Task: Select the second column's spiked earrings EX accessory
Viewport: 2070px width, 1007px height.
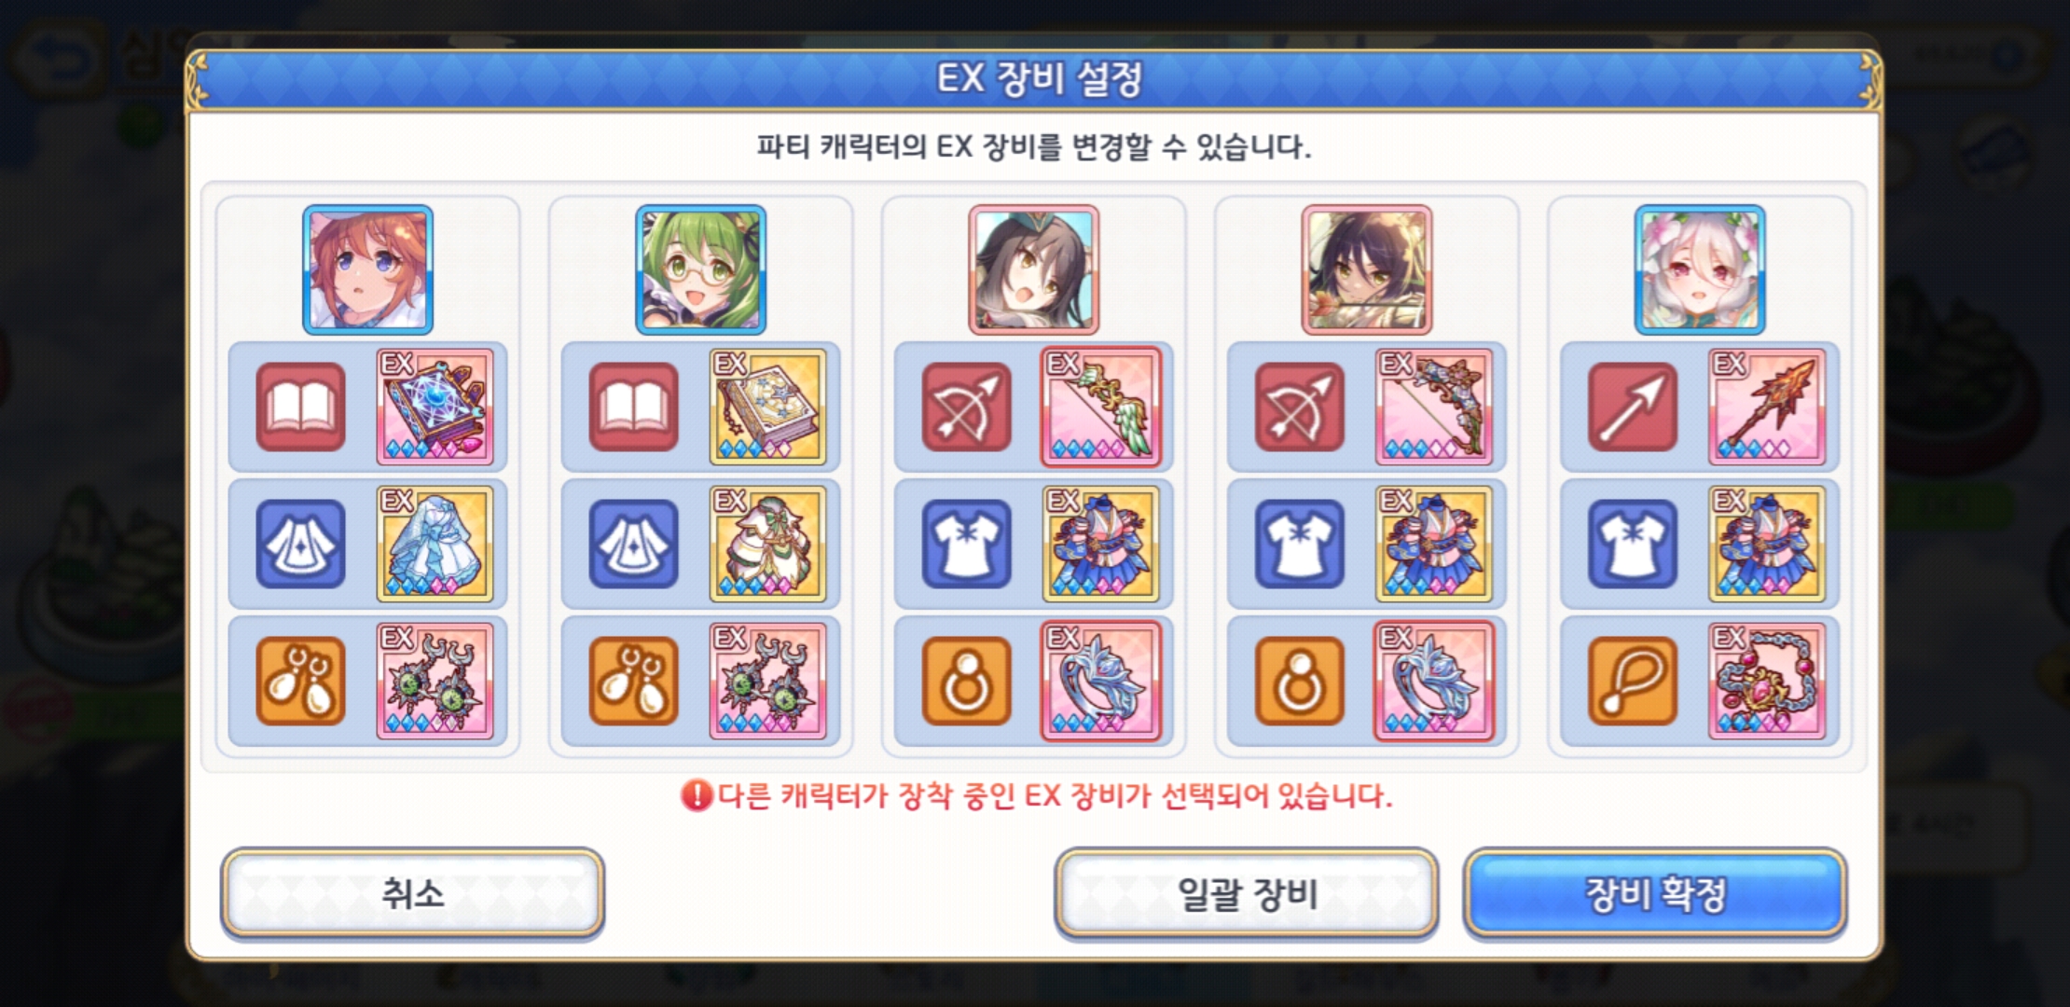Action: [767, 681]
